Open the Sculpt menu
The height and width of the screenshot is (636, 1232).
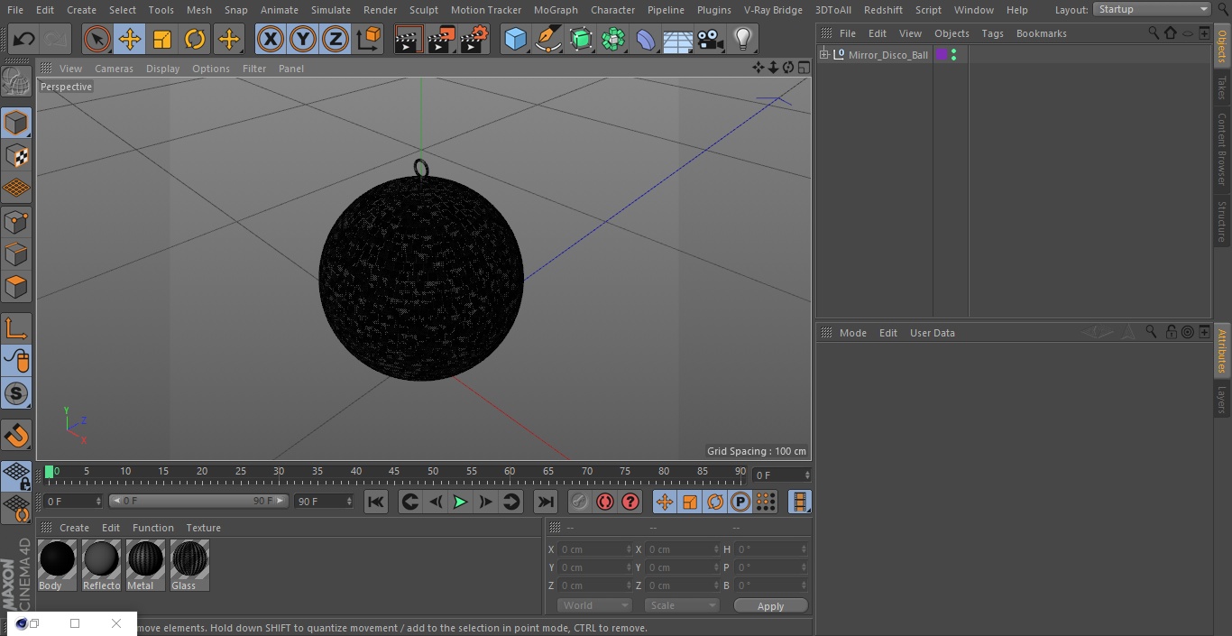(423, 10)
